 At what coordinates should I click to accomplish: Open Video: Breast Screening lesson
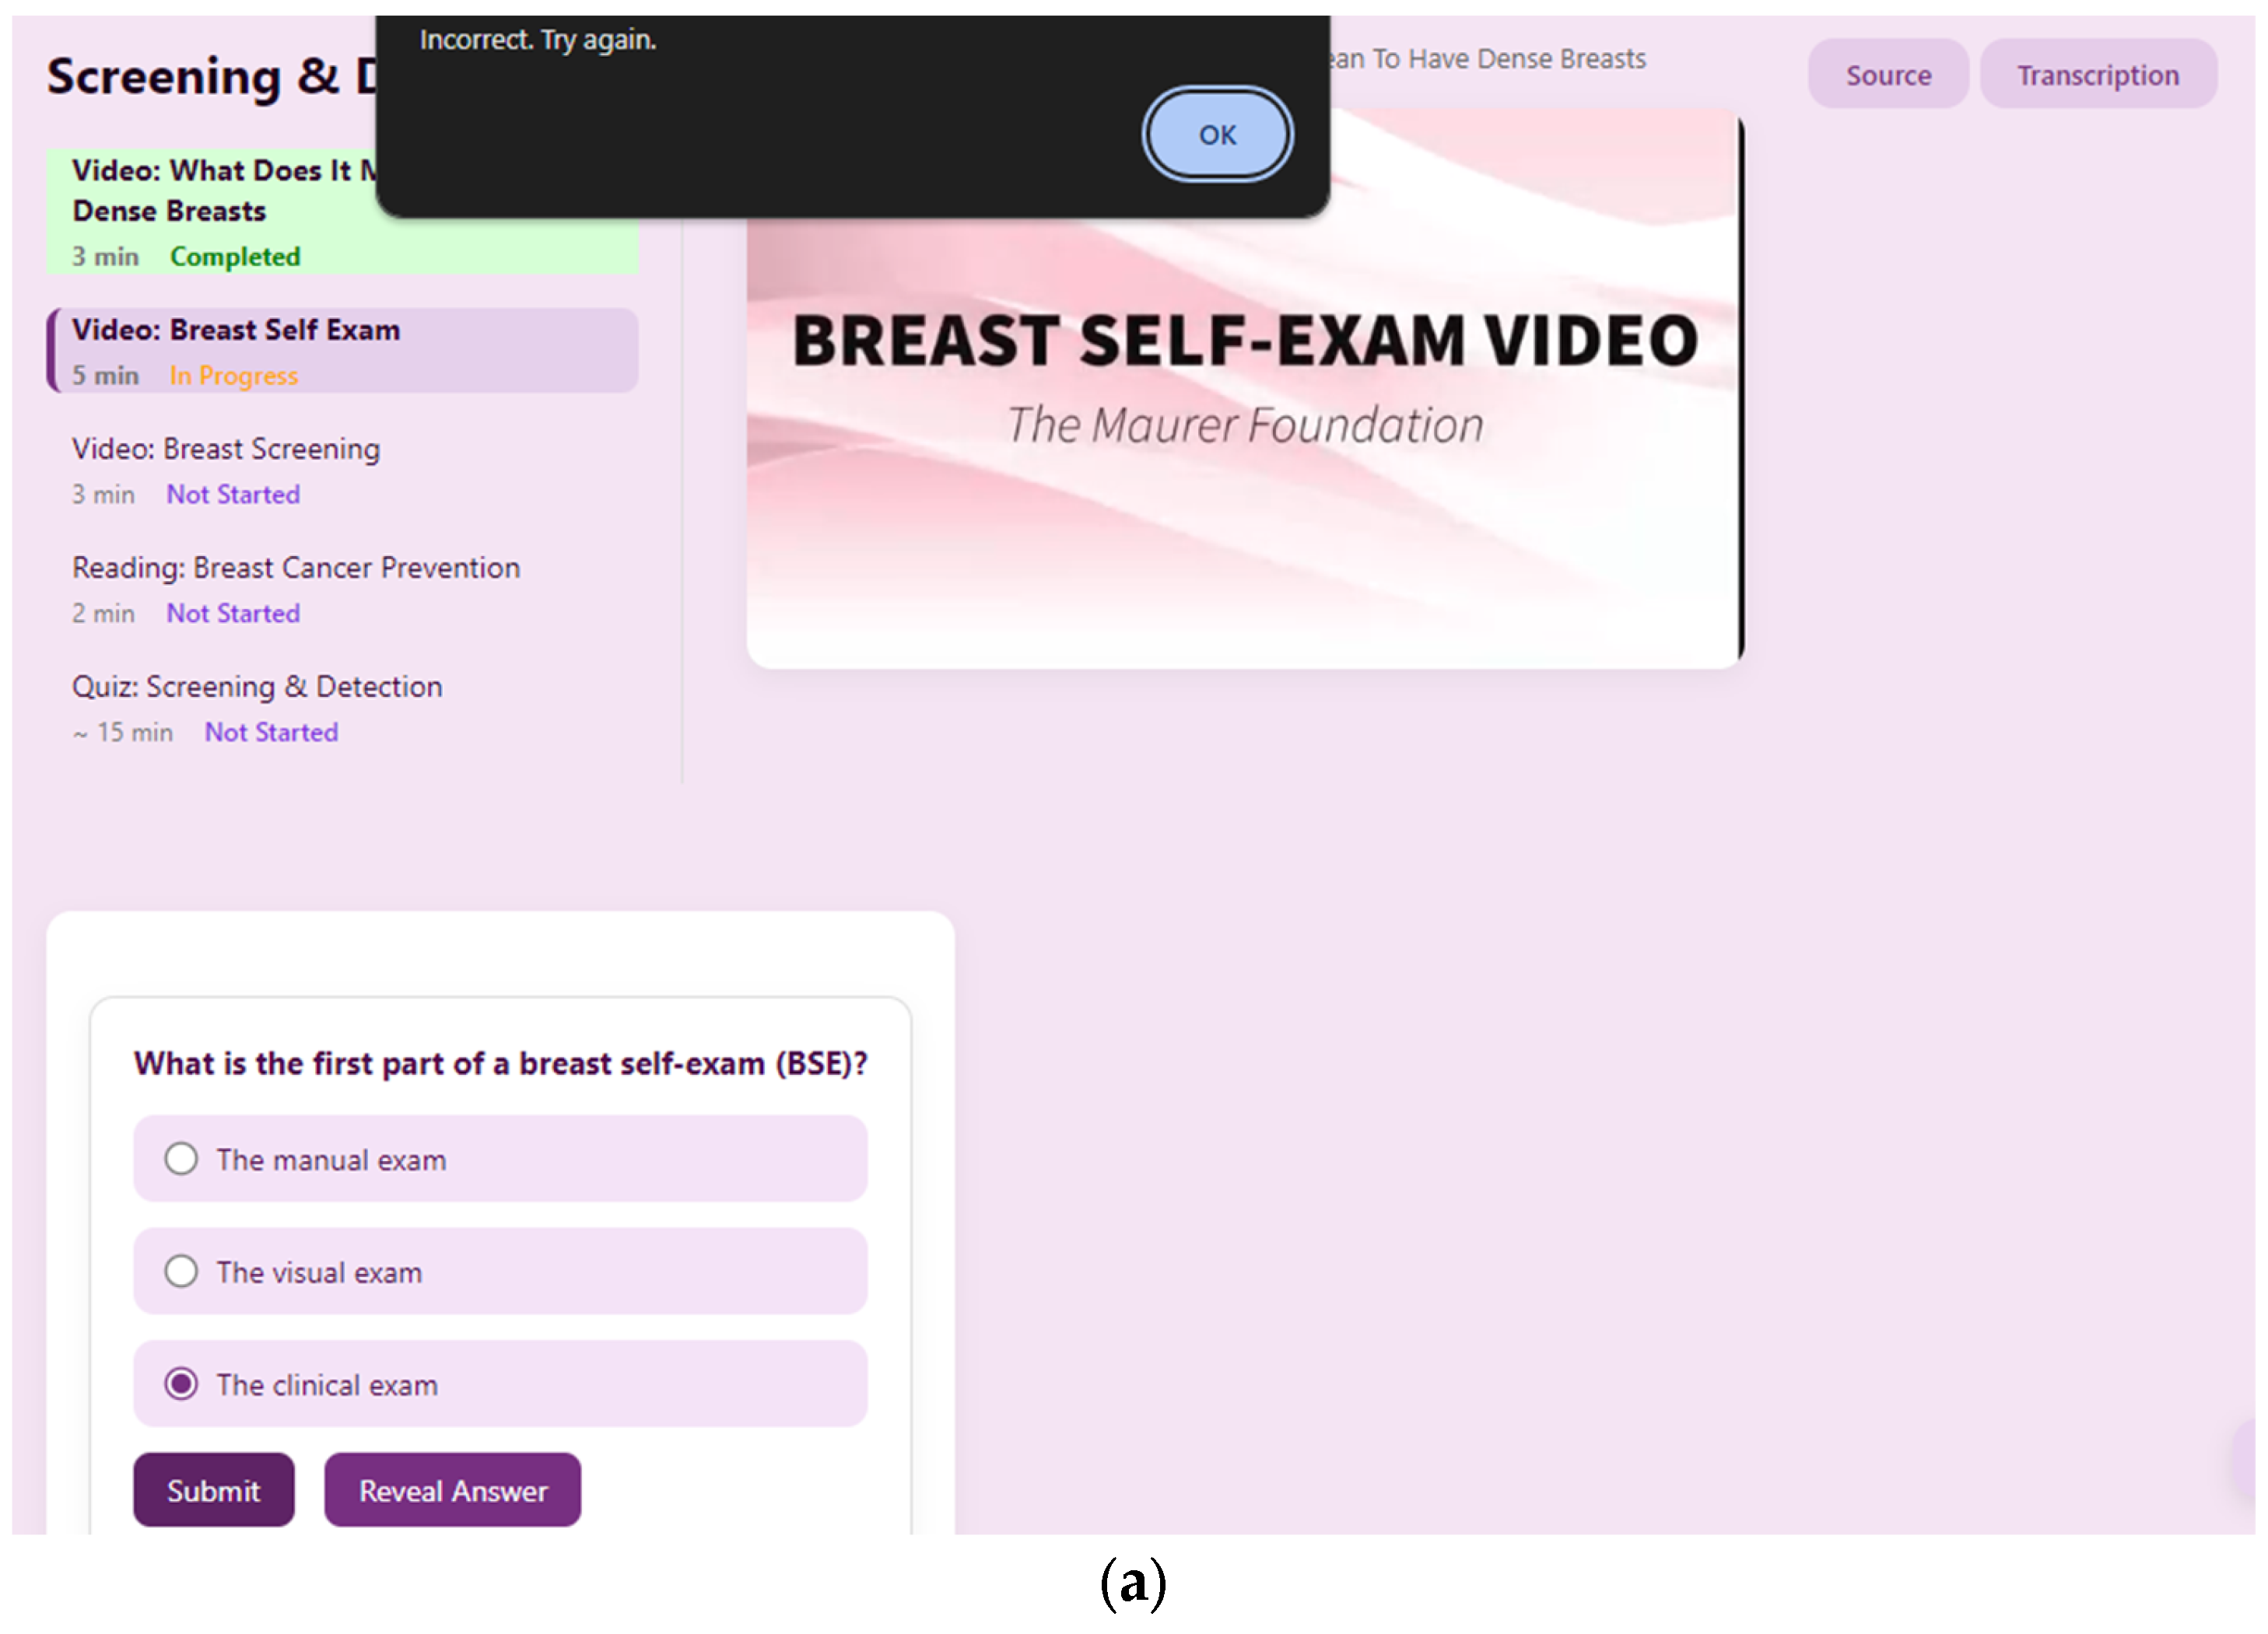[226, 449]
